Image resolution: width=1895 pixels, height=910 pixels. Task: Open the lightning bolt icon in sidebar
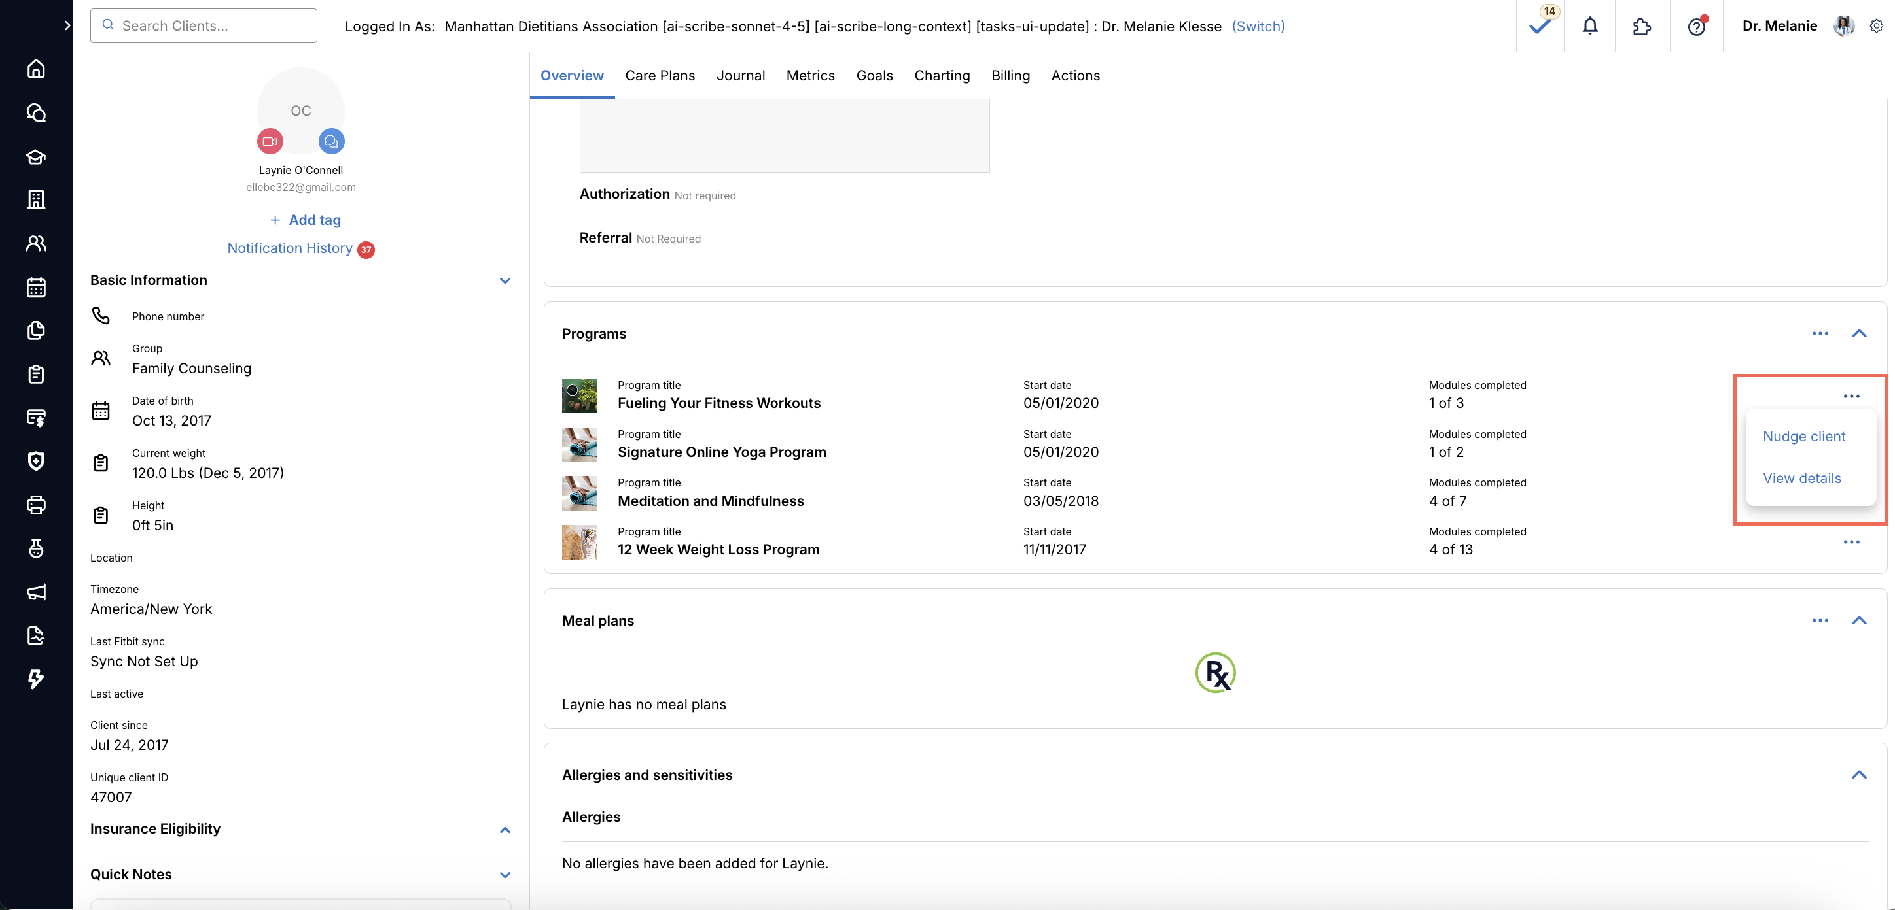click(x=36, y=679)
